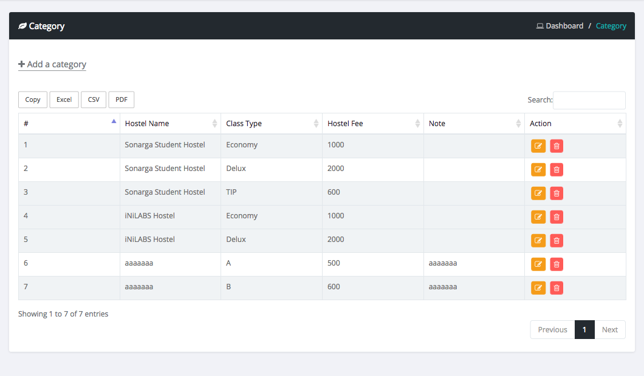
Task: Delete the Sonarga Student Hostel Delux row
Action: (557, 169)
